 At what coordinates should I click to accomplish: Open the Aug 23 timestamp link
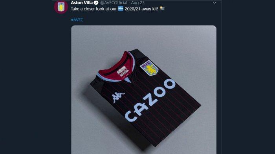(137, 3)
